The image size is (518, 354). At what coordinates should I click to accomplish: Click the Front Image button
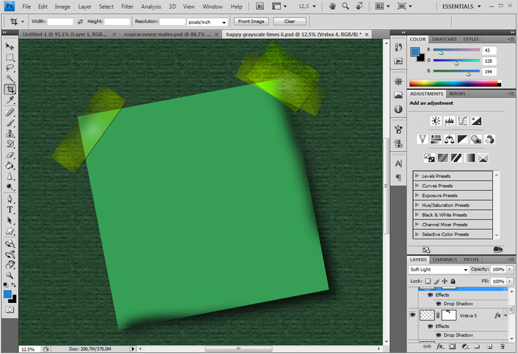(251, 21)
